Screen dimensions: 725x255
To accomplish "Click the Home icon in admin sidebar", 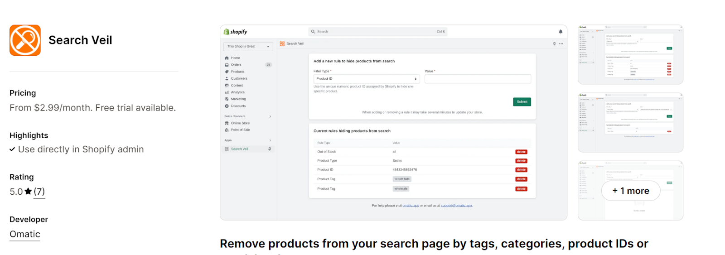I will coord(227,58).
